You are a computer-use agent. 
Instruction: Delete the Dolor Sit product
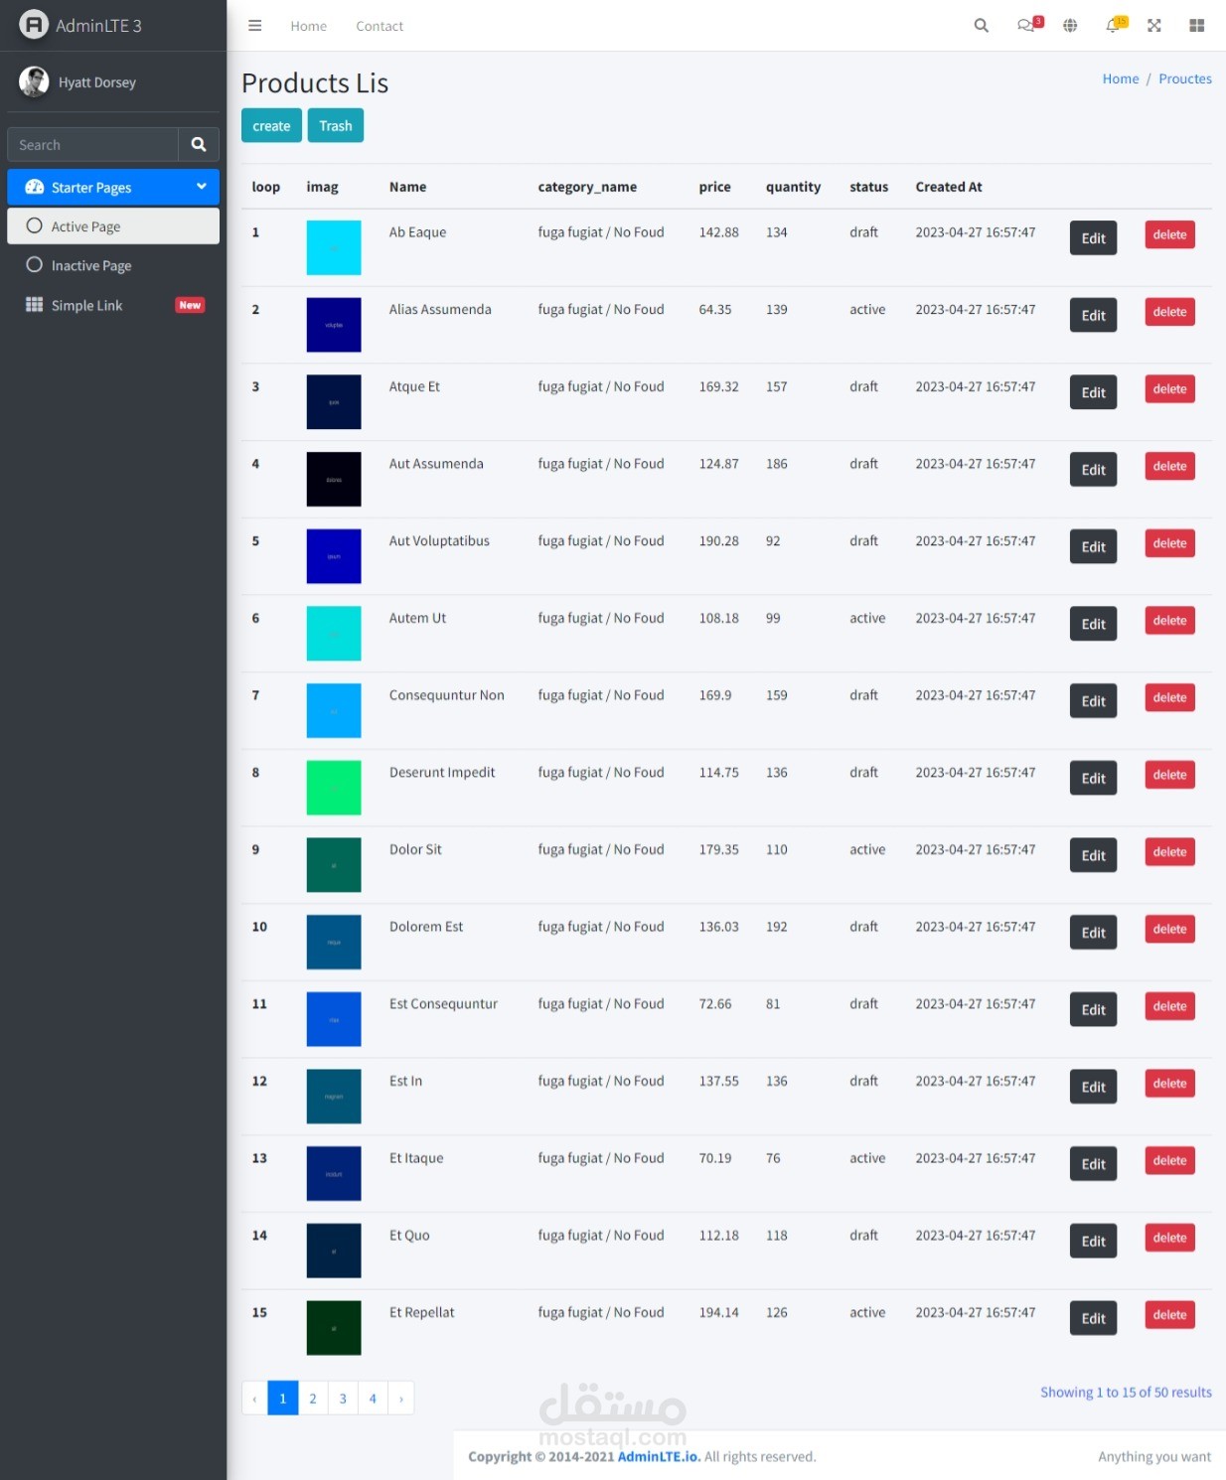pyautogui.click(x=1169, y=851)
